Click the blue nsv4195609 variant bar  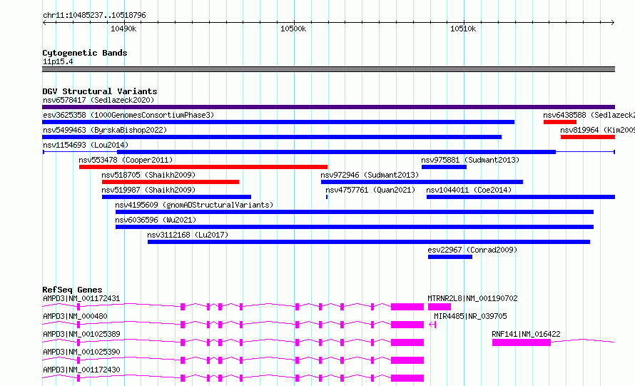click(355, 212)
